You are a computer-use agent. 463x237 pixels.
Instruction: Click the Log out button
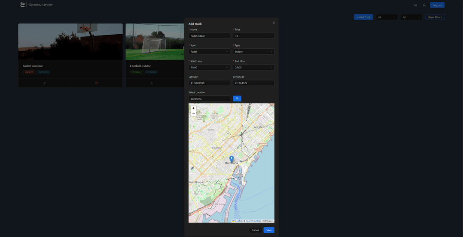point(437,5)
